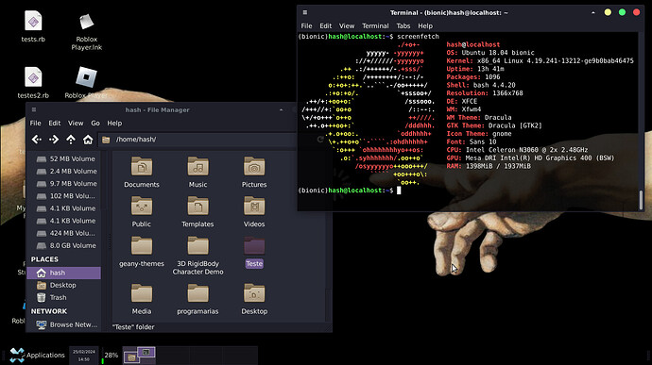The image size is (652, 365).
Task: Mount the 9.7 MB Volume
Action: (63, 184)
